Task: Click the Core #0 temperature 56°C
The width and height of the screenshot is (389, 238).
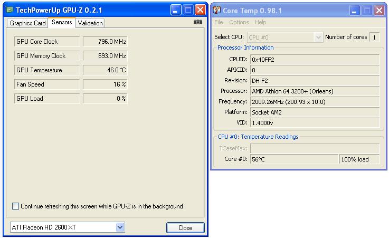Action: [x=295, y=159]
